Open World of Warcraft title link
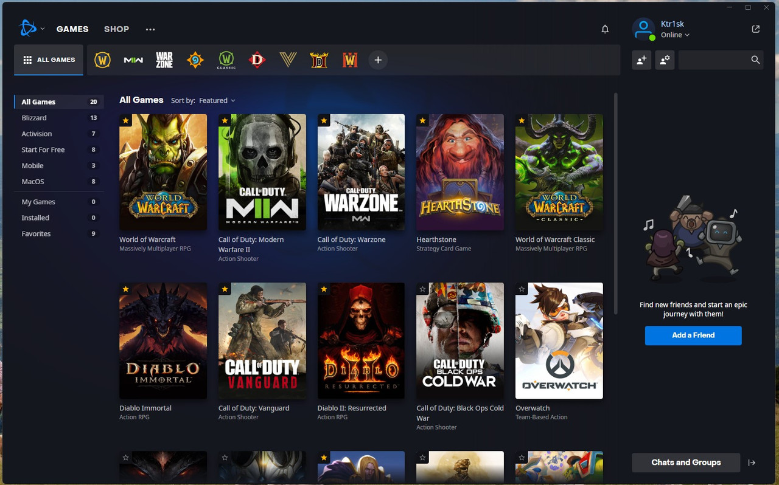 click(147, 239)
